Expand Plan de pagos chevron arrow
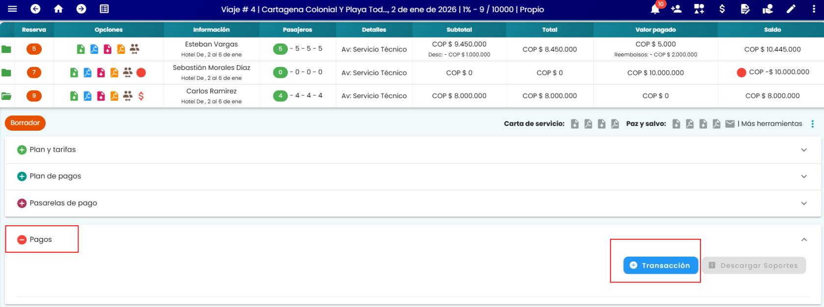Screen dimensions: 824x307 pyautogui.click(x=804, y=176)
